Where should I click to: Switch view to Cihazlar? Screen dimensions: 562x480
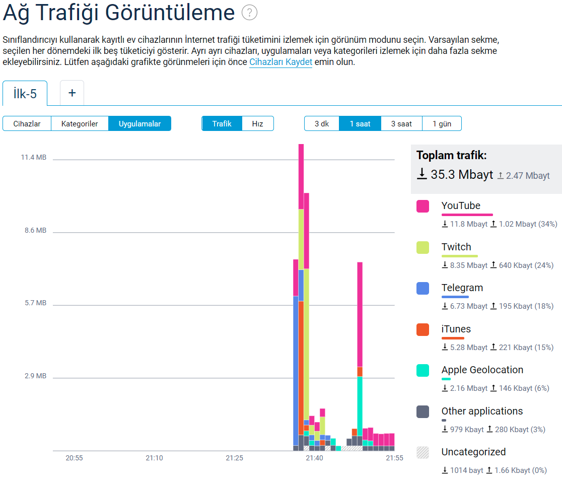[27, 124]
